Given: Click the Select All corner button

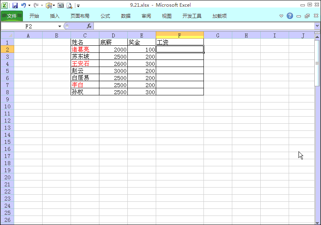Looking at the screenshot, I should (x=7, y=35).
